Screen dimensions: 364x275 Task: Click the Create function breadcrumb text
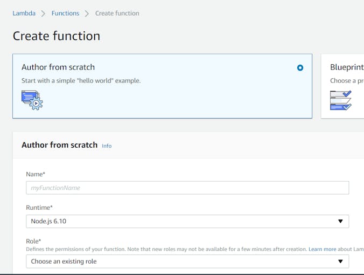point(117,13)
